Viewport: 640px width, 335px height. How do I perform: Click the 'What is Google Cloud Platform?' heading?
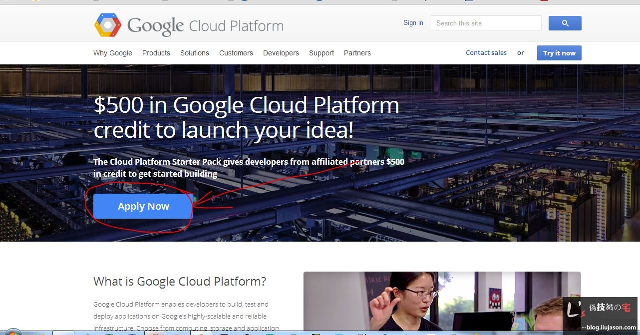(x=180, y=281)
